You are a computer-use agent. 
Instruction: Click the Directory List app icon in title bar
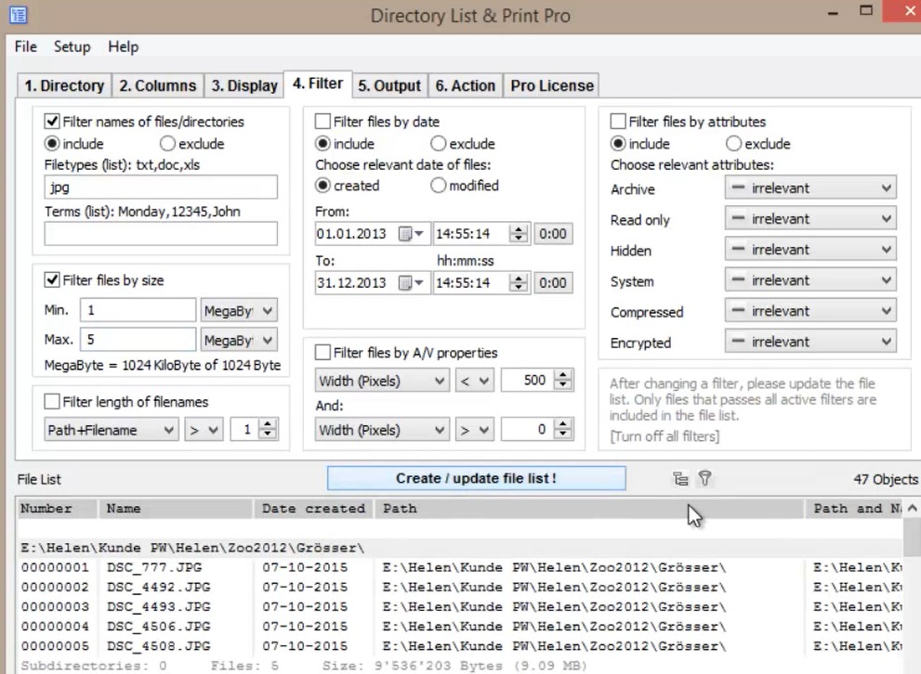tap(19, 15)
